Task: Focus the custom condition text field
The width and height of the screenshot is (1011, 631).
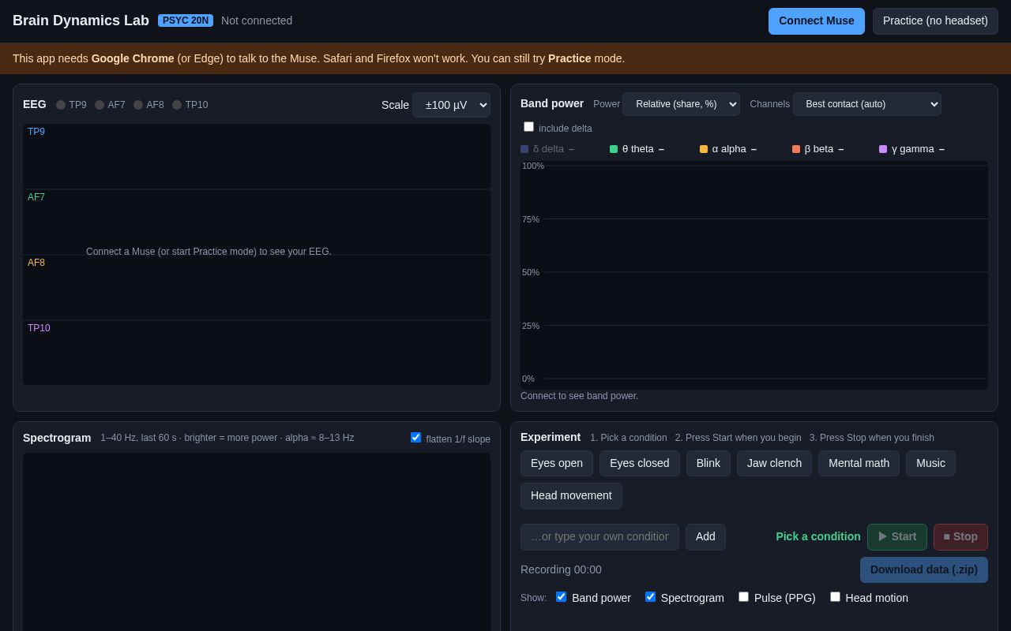Action: click(x=599, y=537)
